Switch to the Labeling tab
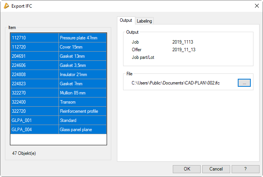This screenshot has width=263, height=177. pos(144,21)
